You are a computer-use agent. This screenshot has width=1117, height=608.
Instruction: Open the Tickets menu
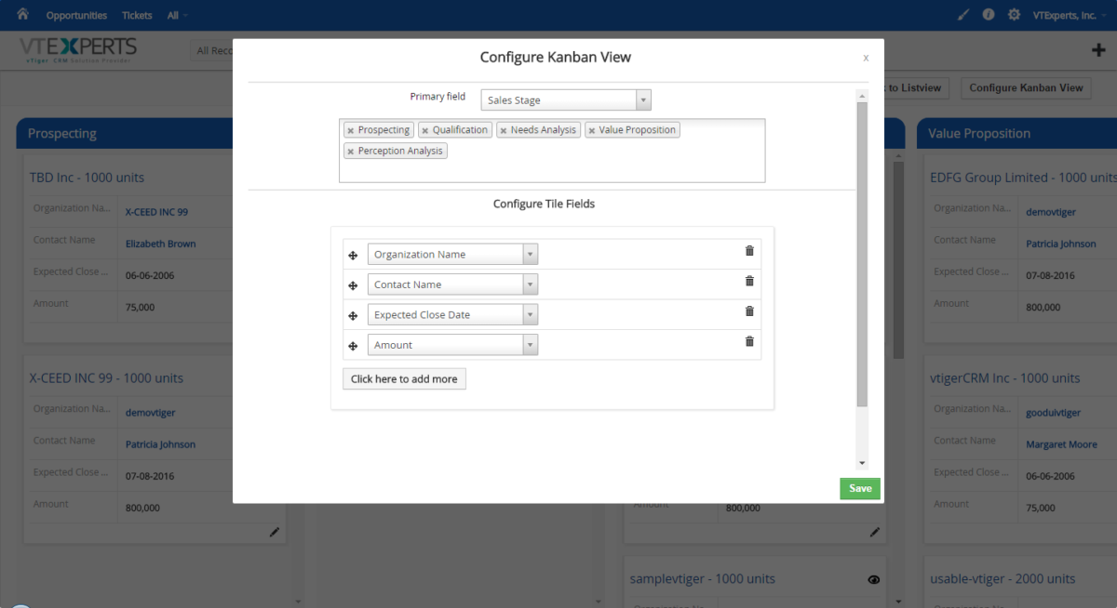point(137,14)
